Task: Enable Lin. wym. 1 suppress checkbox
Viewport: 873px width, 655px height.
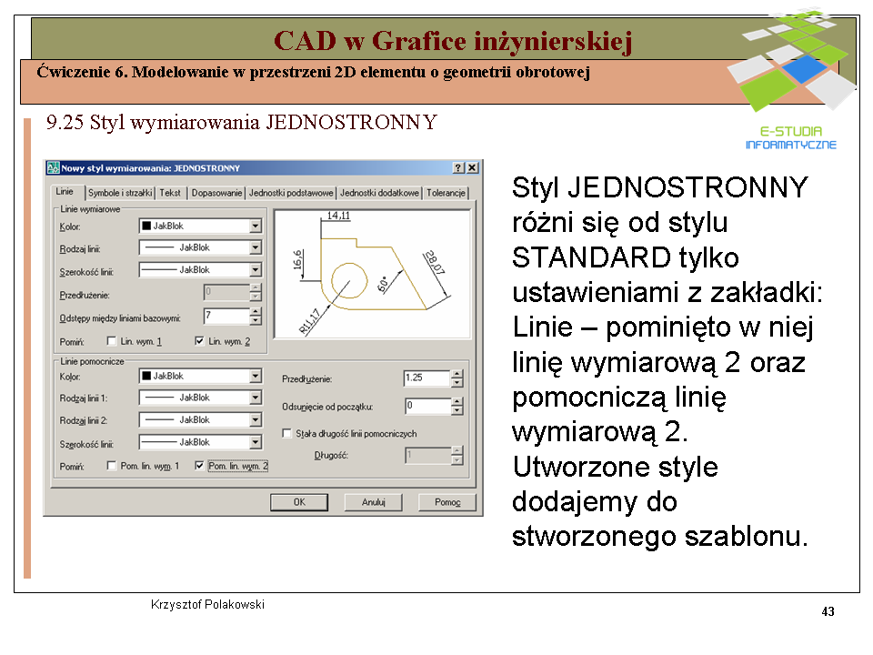Action: click(x=112, y=342)
